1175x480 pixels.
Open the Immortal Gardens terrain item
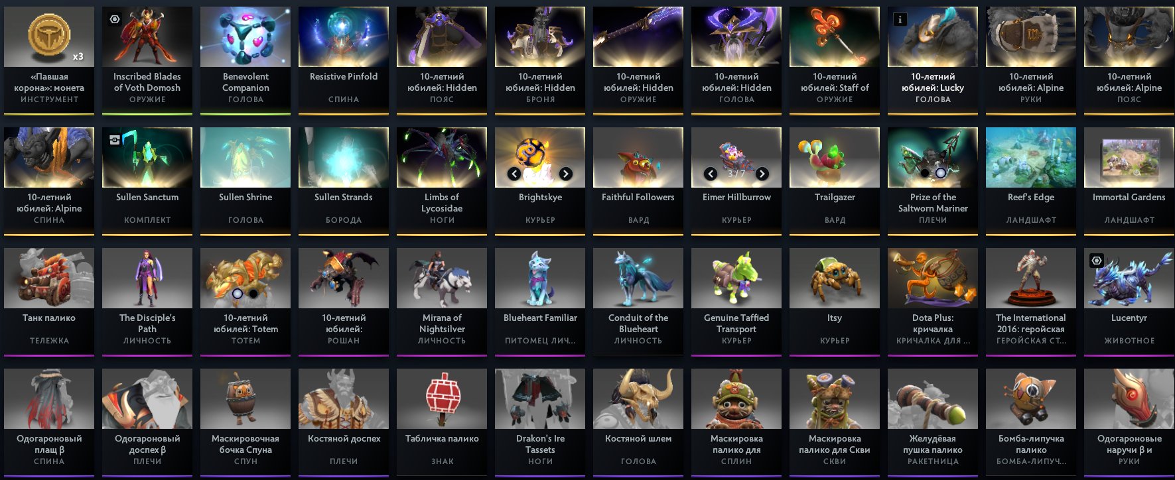(x=1129, y=180)
